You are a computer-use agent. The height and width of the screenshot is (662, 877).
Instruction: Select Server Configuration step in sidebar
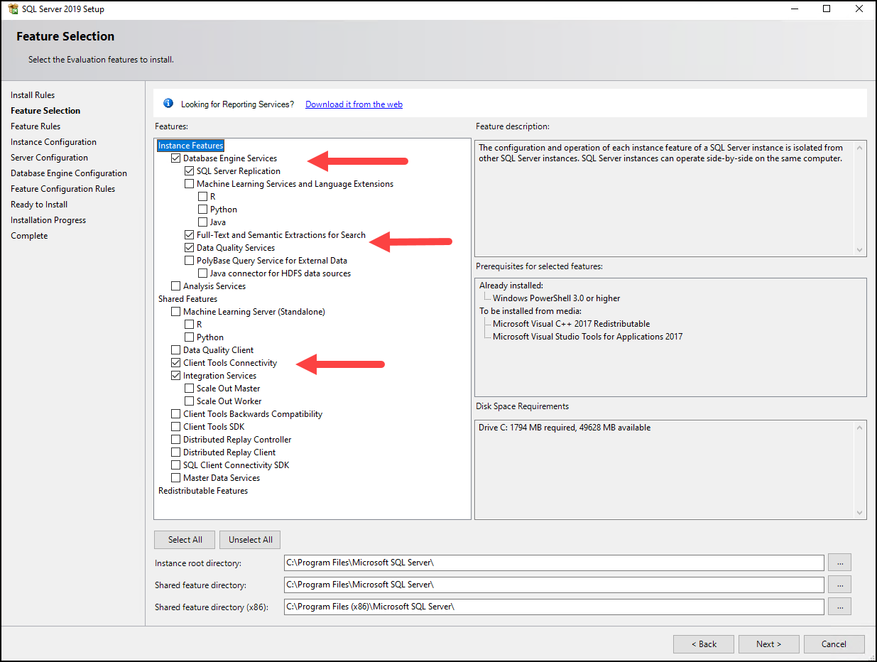[x=49, y=158]
